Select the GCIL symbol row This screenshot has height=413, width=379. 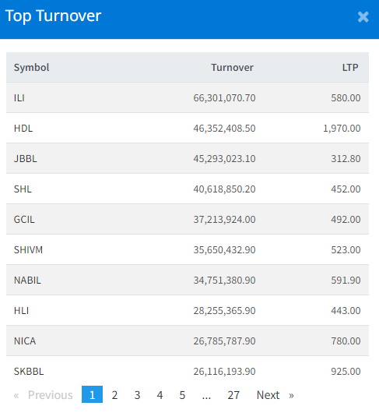point(188,219)
